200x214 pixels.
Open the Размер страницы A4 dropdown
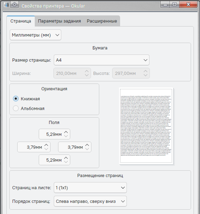pyautogui.click(x=101, y=60)
